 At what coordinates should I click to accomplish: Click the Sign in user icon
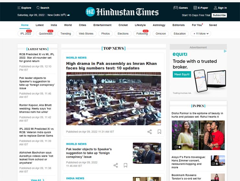click(215, 8)
